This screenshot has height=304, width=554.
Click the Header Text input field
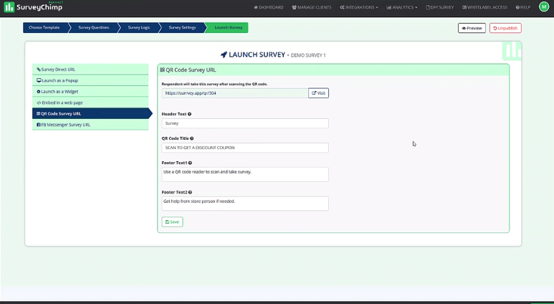coord(245,123)
